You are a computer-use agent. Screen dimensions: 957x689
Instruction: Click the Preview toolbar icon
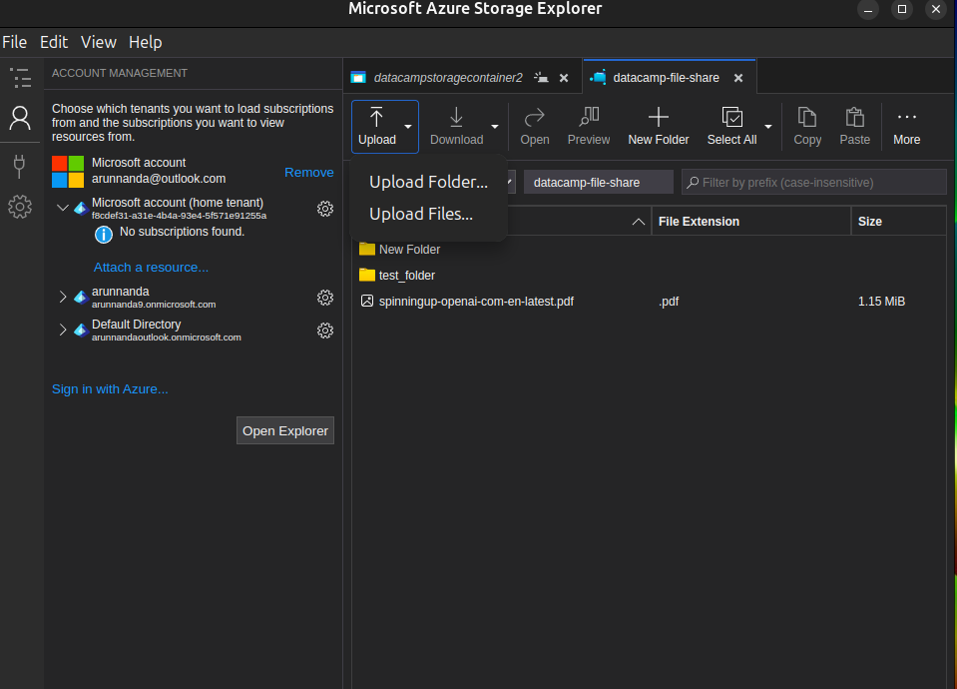pos(588,127)
